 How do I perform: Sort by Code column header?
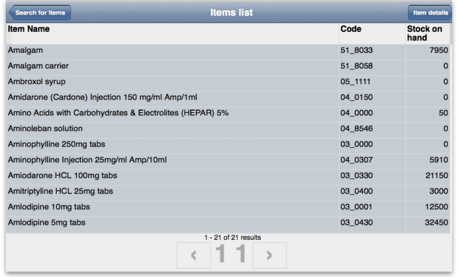click(351, 29)
